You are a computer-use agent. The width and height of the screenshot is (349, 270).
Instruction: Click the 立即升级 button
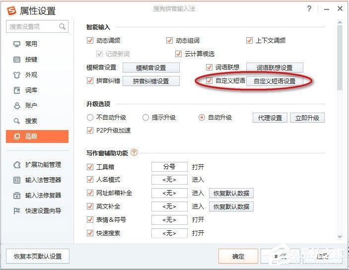point(307,118)
